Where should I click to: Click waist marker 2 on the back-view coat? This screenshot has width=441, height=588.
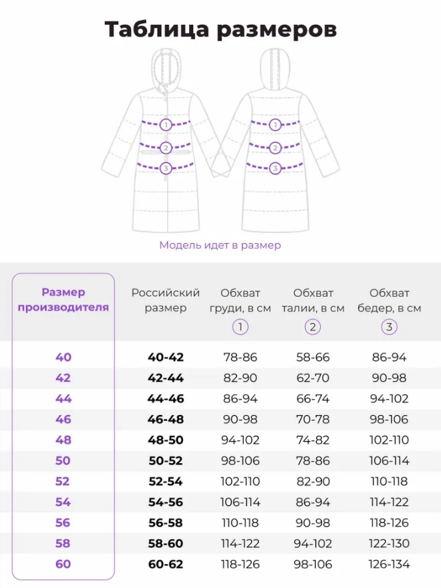(x=275, y=147)
